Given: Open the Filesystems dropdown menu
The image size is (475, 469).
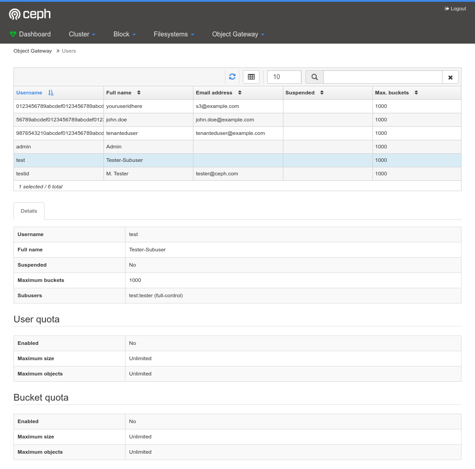Looking at the screenshot, I should click(x=174, y=34).
